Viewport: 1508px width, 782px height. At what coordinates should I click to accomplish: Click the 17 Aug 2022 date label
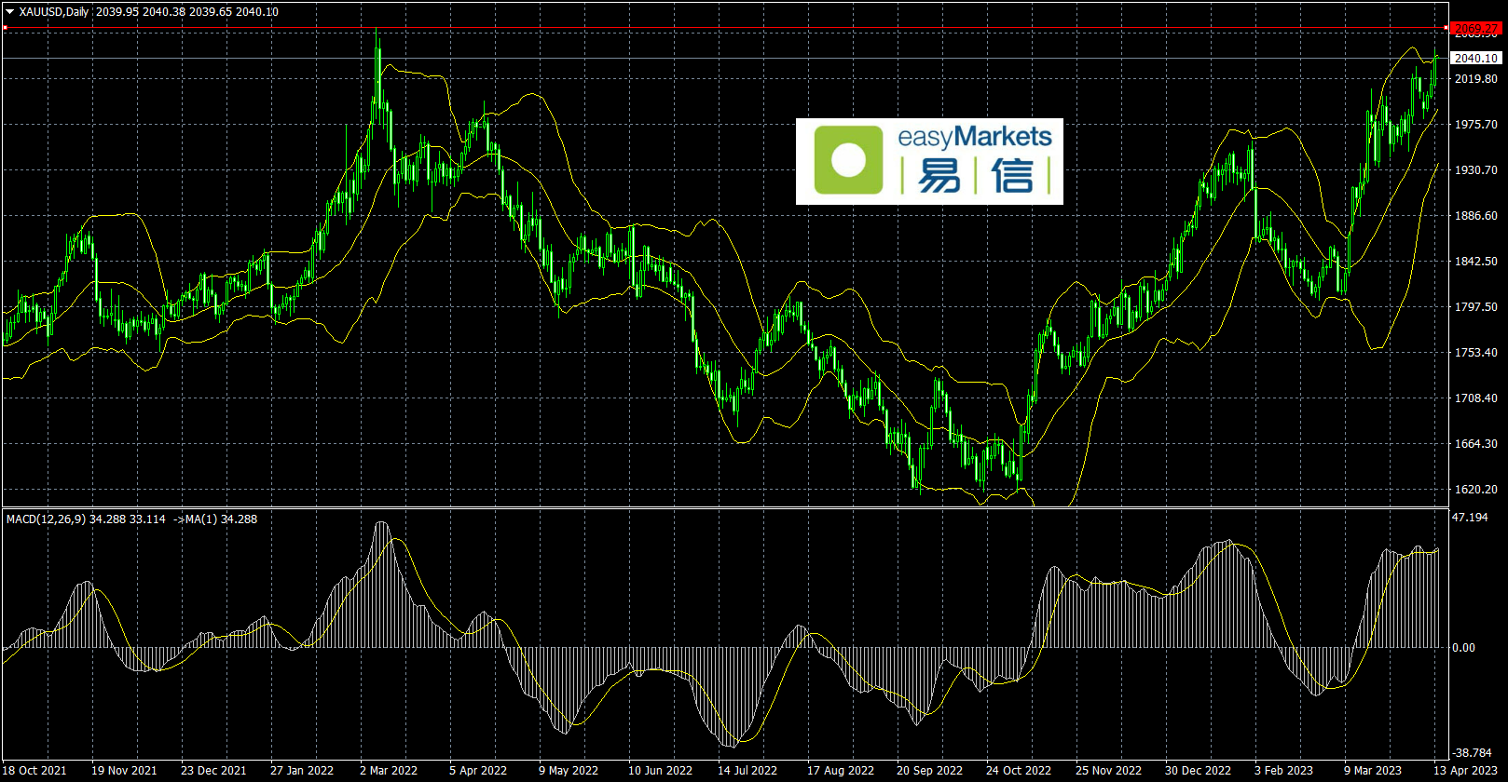841,771
